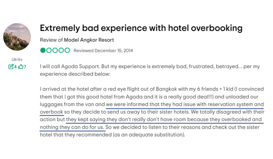Click the second empty rating bubble
The height and width of the screenshot is (159, 273).
tap(49, 50)
